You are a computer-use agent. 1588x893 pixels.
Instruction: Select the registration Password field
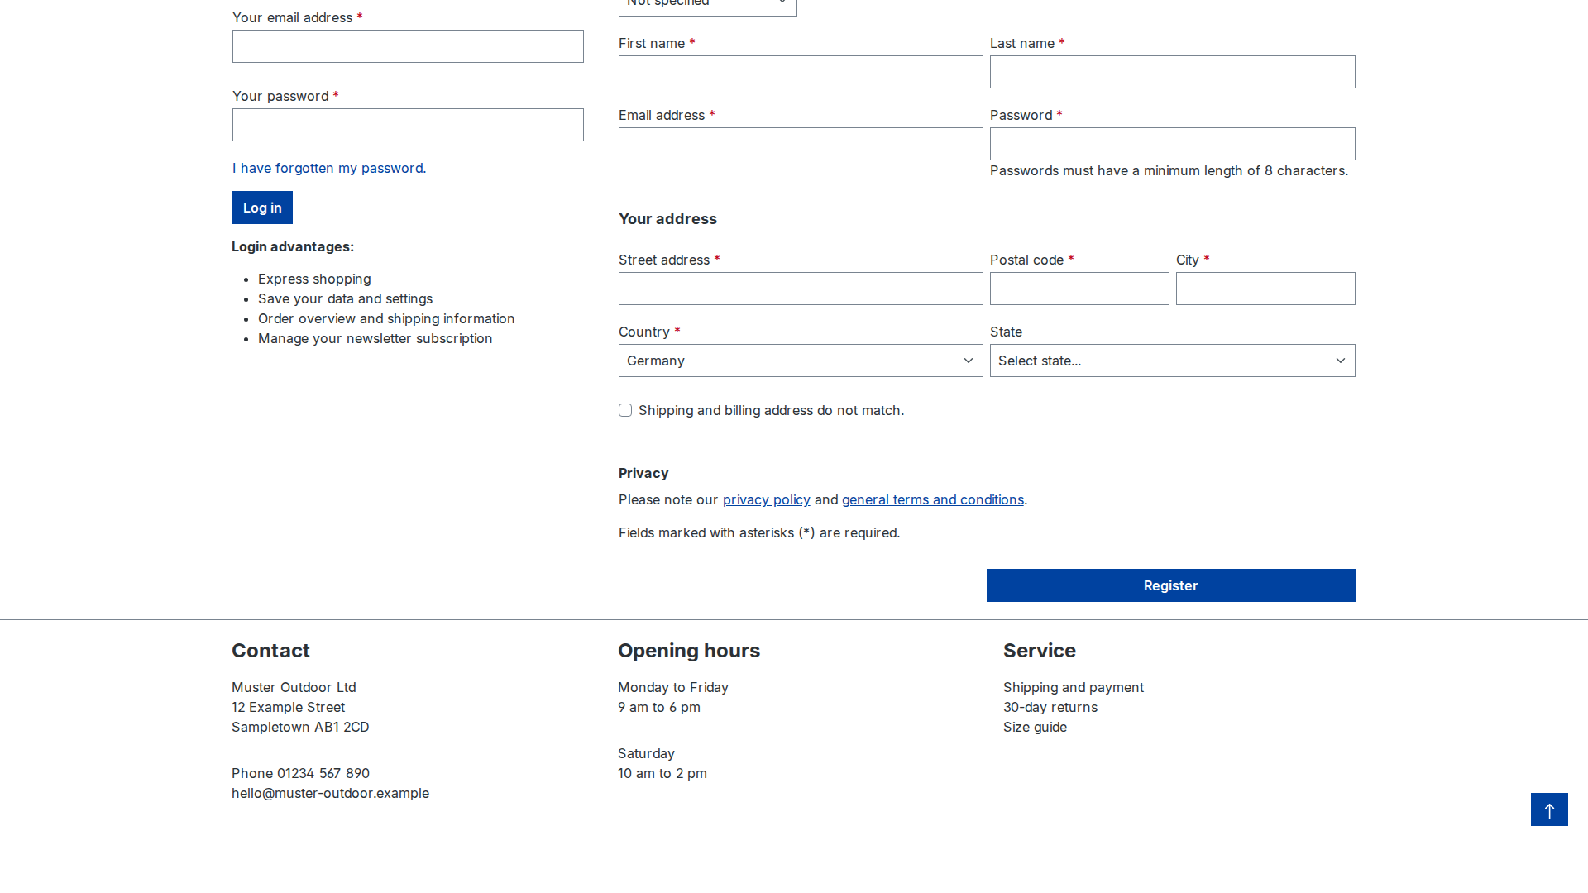click(1172, 144)
